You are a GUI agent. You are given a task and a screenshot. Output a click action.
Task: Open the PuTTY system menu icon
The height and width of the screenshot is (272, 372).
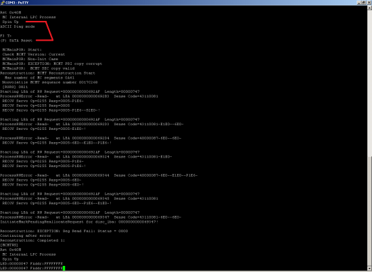point(3,3)
